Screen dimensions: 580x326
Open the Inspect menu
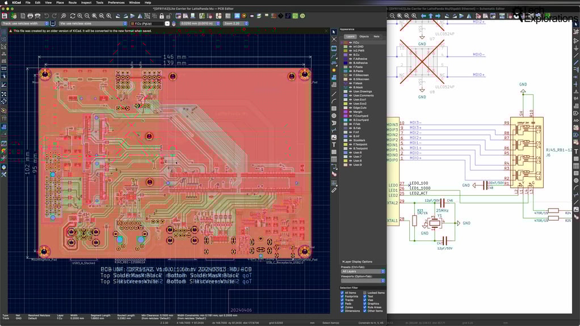[x=86, y=2]
